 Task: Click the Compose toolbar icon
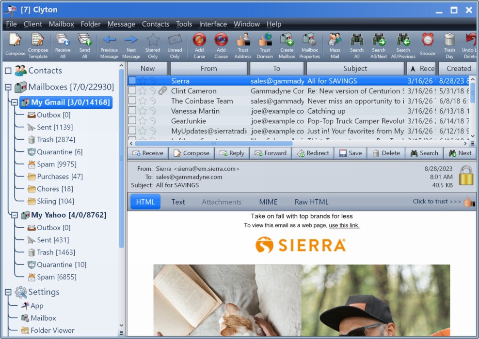point(15,40)
